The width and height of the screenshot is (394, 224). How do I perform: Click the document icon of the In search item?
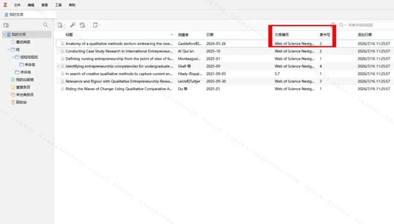click(62, 74)
